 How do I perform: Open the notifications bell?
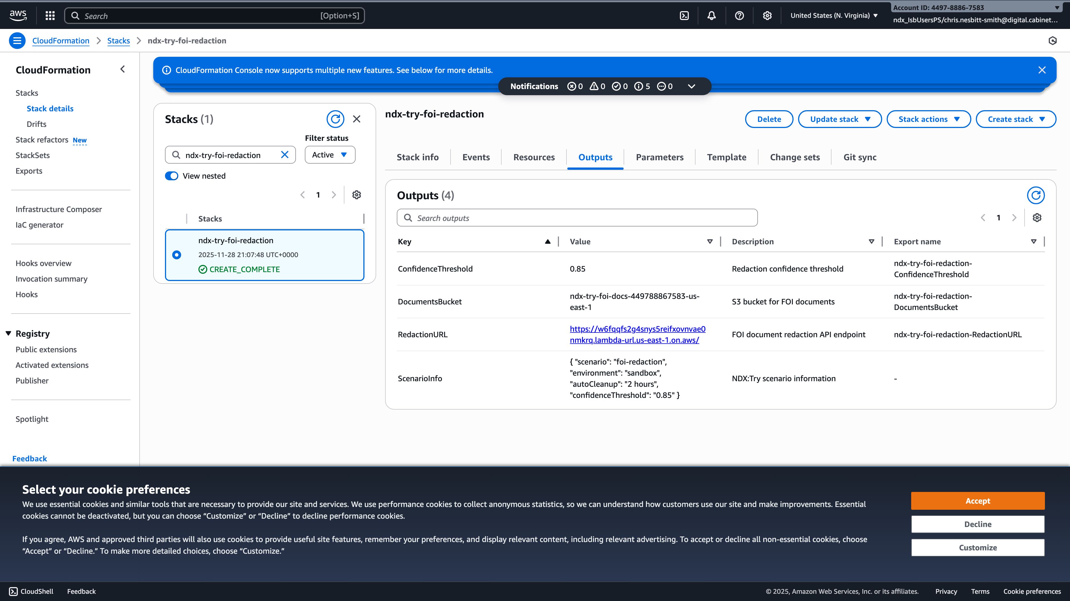click(x=711, y=15)
